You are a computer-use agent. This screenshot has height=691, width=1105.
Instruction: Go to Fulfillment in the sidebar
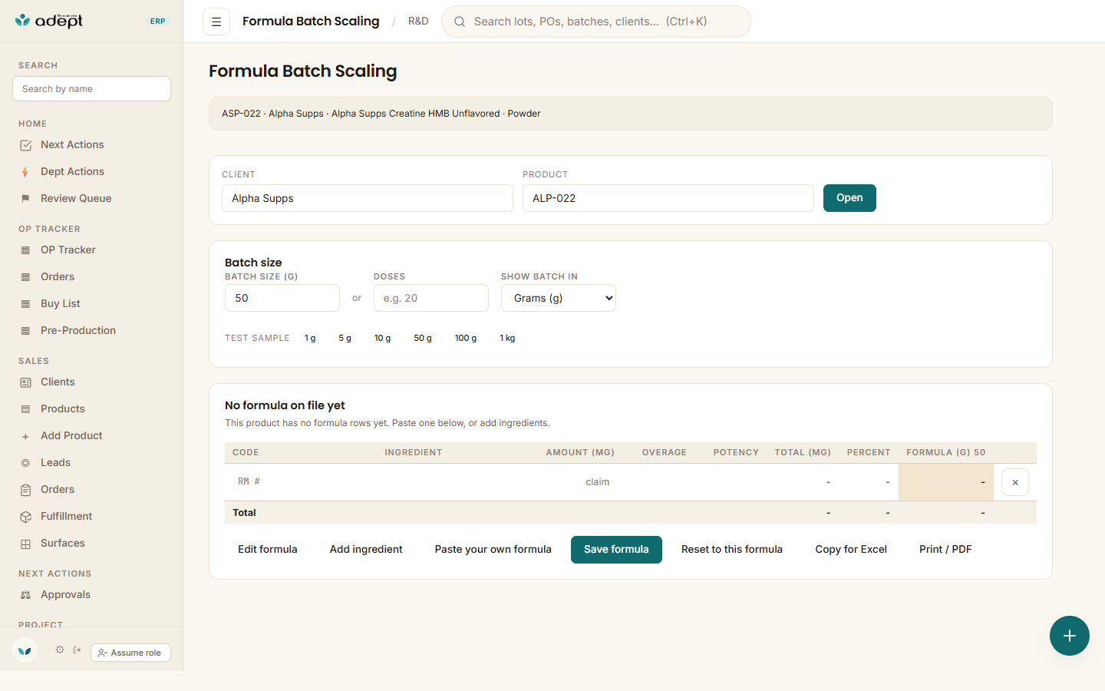[x=66, y=516]
